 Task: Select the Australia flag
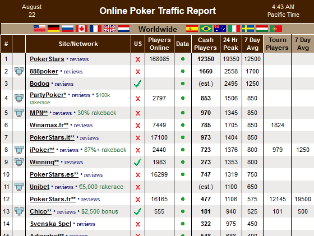(220, 29)
